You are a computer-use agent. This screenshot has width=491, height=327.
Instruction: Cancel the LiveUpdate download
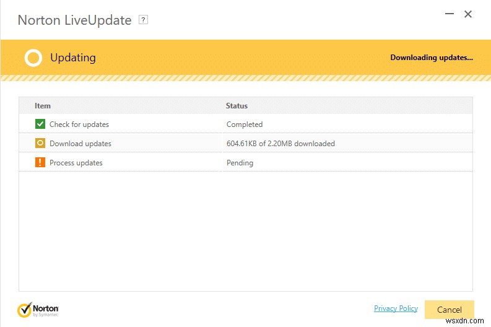coord(450,310)
